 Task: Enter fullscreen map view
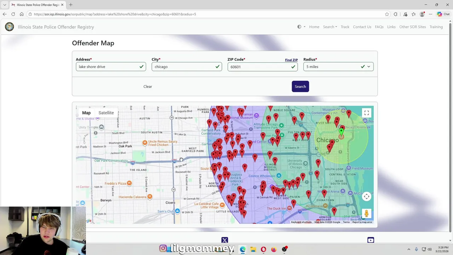click(x=367, y=113)
